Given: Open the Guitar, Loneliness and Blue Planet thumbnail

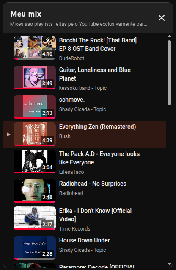Looking at the screenshot, I should coord(35,78).
